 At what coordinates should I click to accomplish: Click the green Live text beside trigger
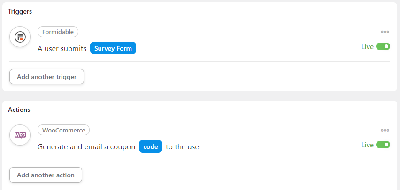click(x=367, y=46)
